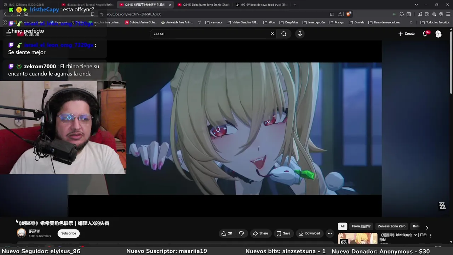Click the video title 希希芙角色展示
The height and width of the screenshot is (255, 453).
click(64, 223)
